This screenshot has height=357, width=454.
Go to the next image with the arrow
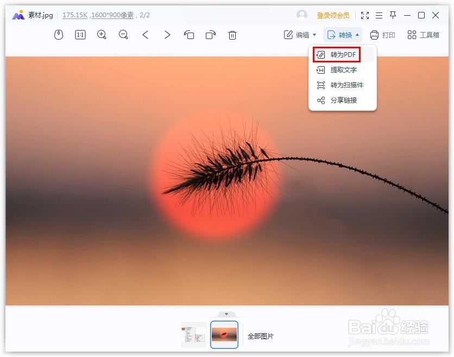(167, 35)
